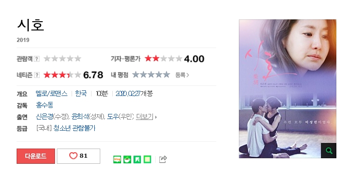353x185 pixels.
Task: Like the movie with heart button
Action: point(79,156)
